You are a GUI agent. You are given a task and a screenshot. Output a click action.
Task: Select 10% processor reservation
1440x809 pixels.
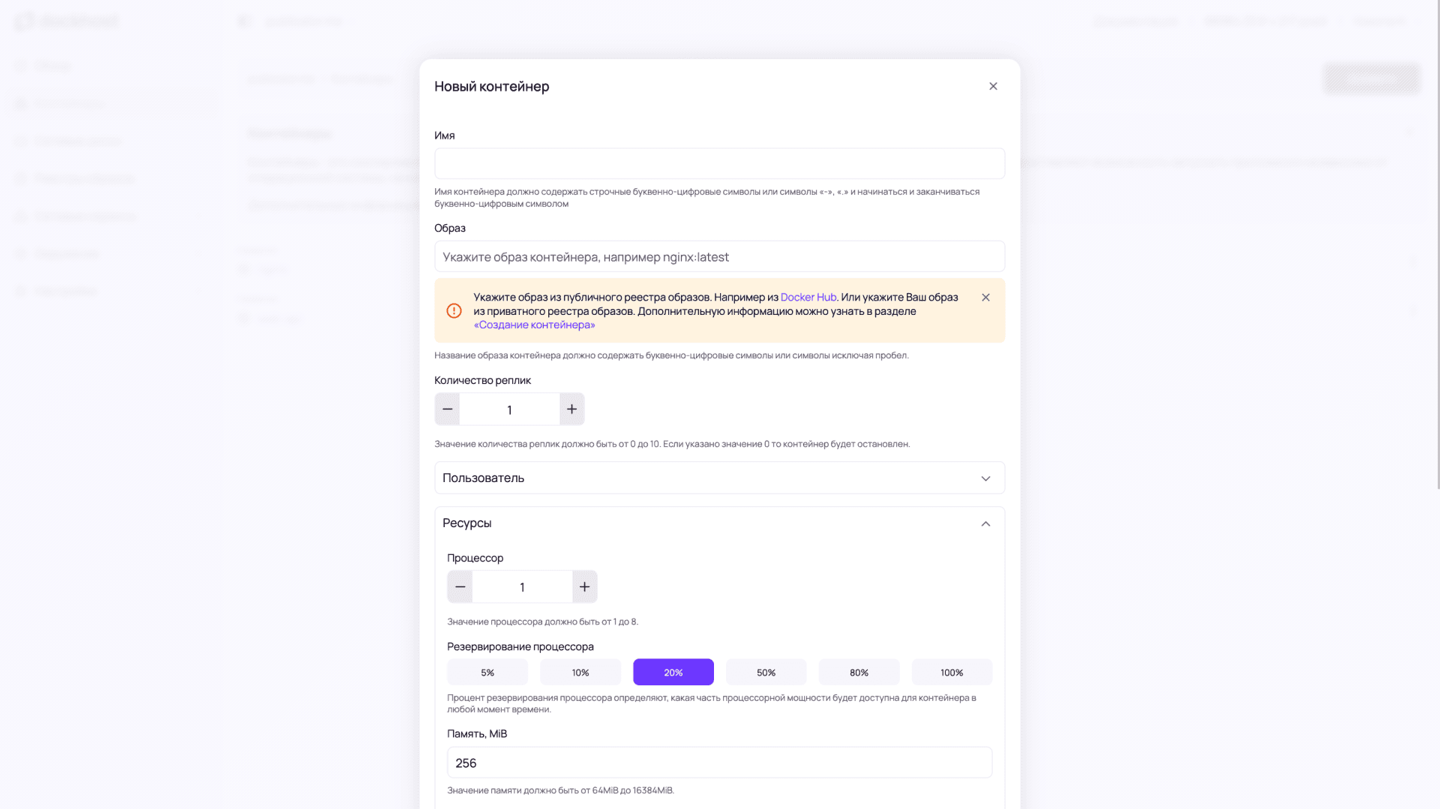click(x=580, y=673)
